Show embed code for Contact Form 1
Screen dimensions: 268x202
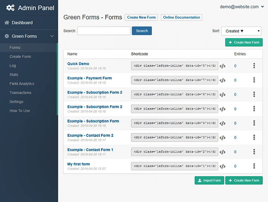(x=223, y=152)
